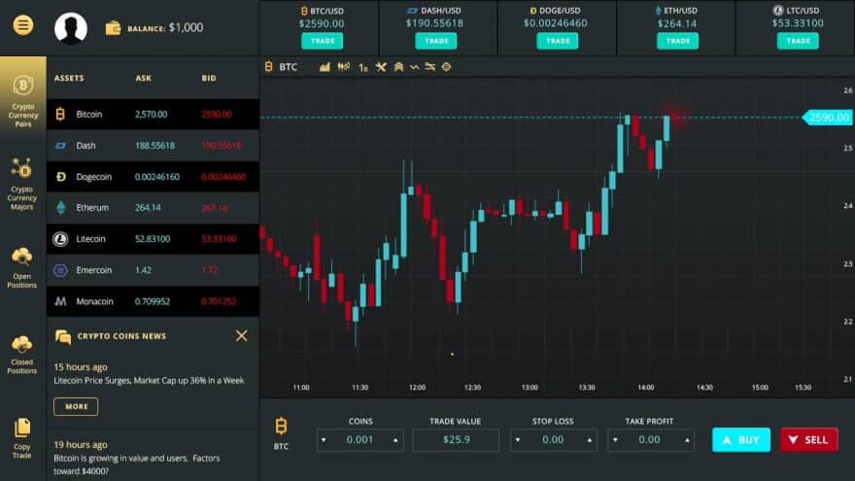The width and height of the screenshot is (855, 481).
Task: Select the Litecoin row in assets
Action: (x=153, y=239)
